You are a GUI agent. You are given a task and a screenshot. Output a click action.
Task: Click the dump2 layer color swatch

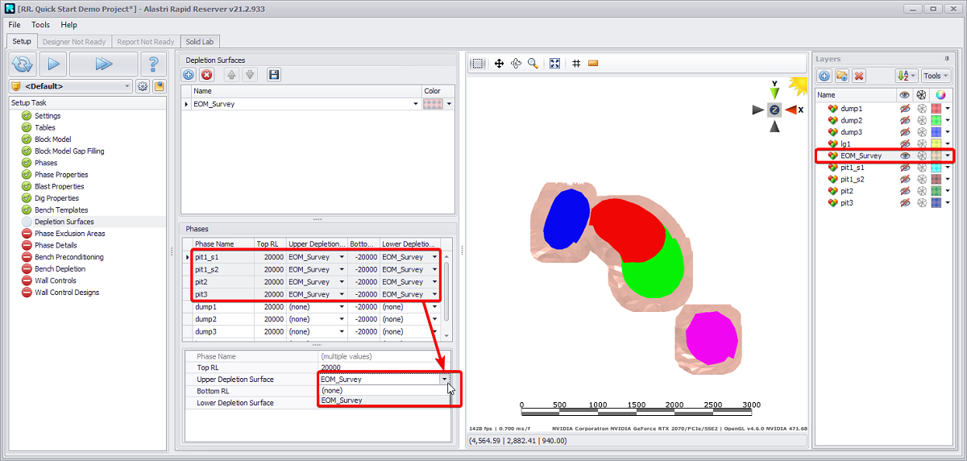pyautogui.click(x=936, y=120)
